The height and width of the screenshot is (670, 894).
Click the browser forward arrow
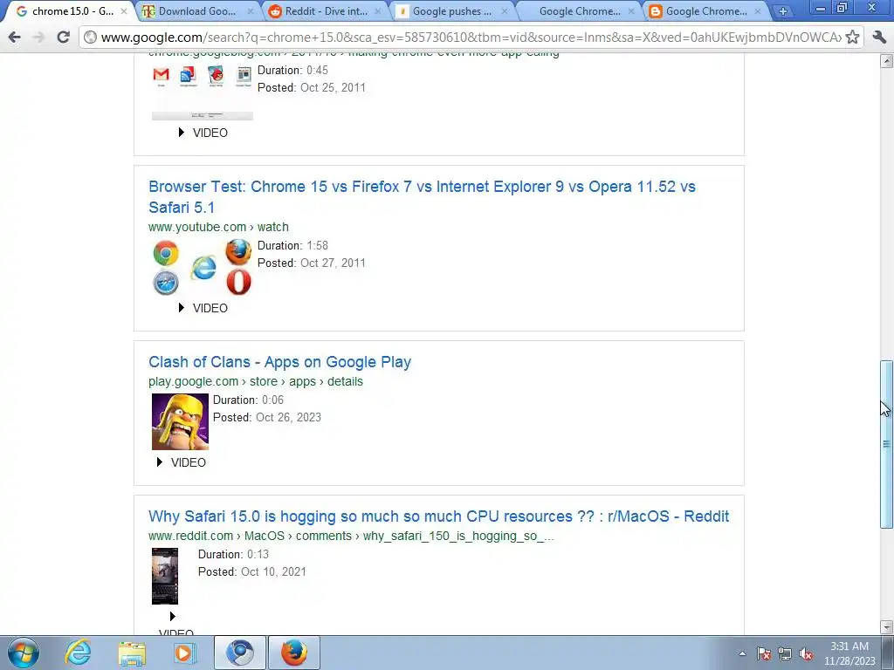38,37
